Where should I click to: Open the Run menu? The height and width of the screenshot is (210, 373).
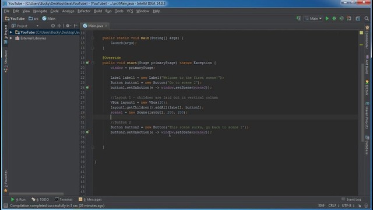coord(108,11)
